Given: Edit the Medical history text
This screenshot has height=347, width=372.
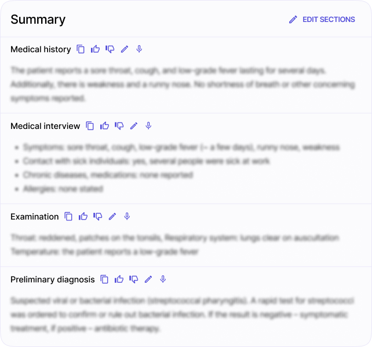Looking at the screenshot, I should pyautogui.click(x=125, y=49).
